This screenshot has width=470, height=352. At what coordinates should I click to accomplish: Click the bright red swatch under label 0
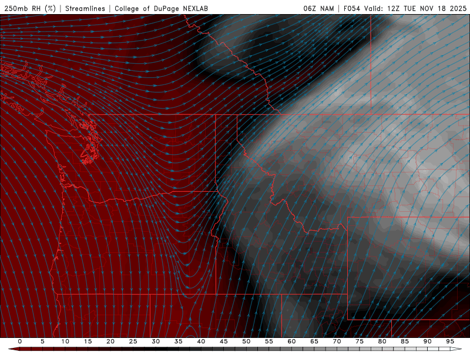25,349
